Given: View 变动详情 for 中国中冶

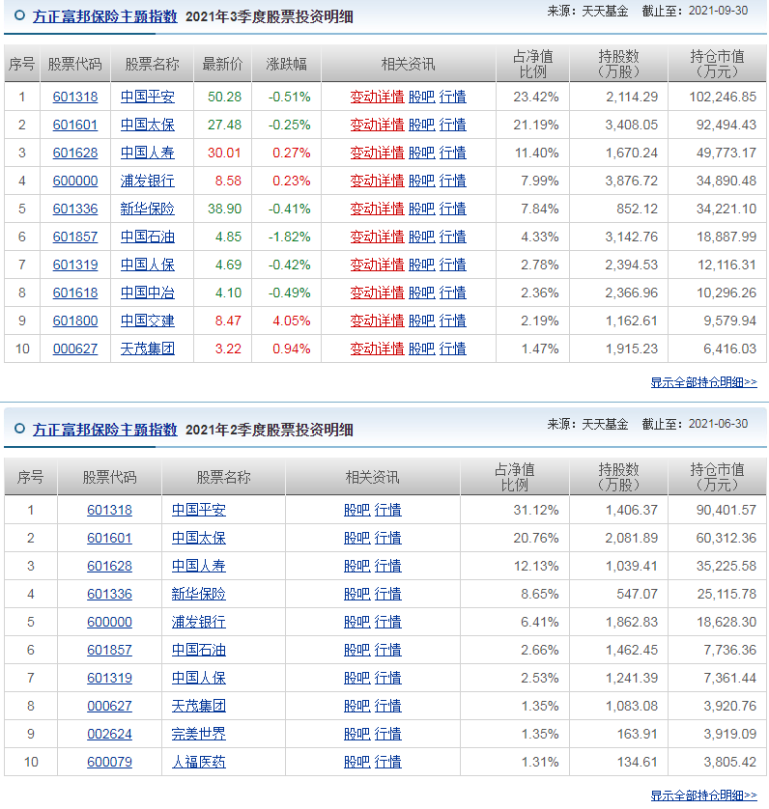Looking at the screenshot, I should tap(377, 293).
